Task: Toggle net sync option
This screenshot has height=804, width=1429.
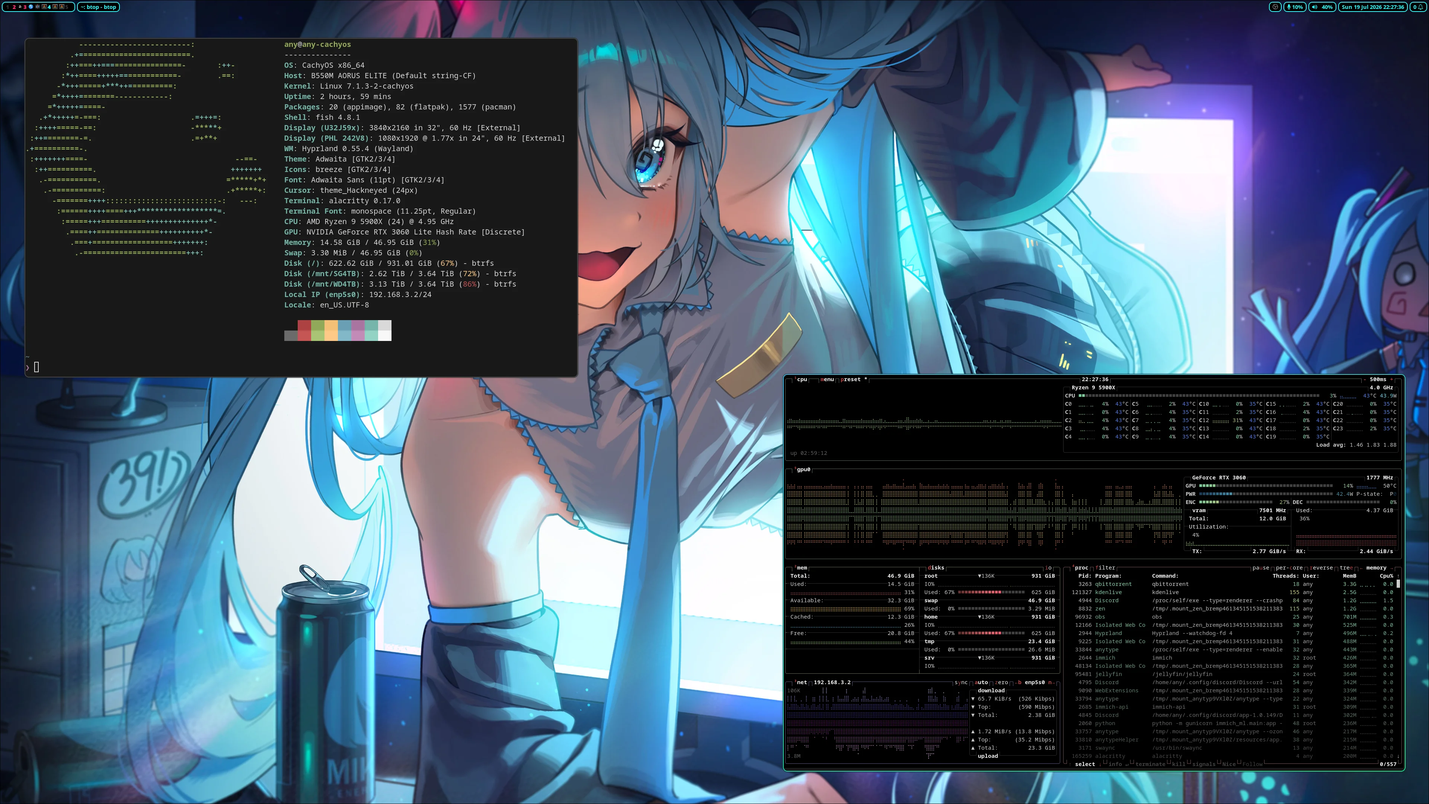Action: (x=961, y=683)
